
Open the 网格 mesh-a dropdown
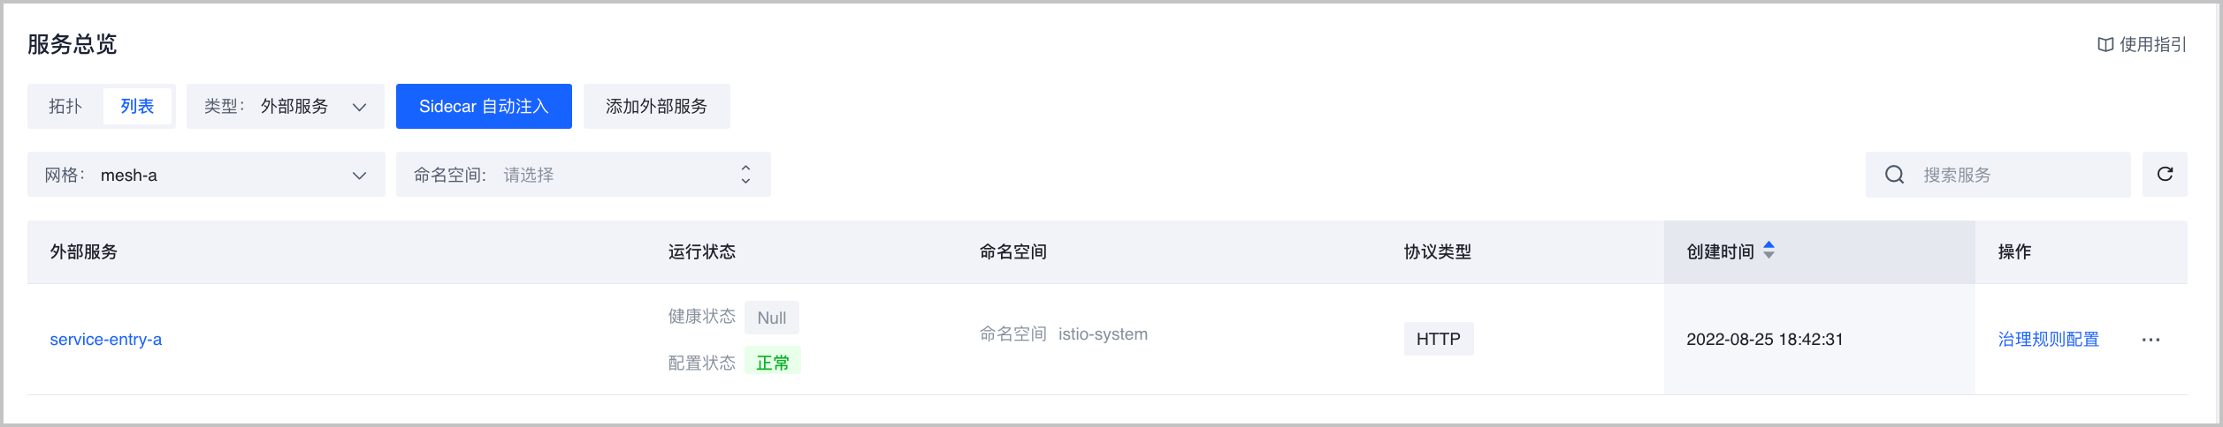pos(205,175)
